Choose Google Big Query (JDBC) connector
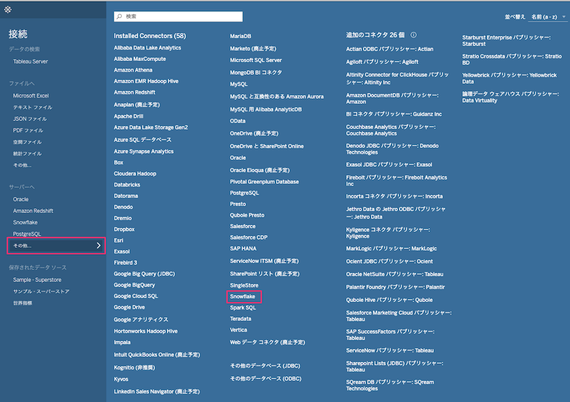The width and height of the screenshot is (570, 402). click(144, 274)
